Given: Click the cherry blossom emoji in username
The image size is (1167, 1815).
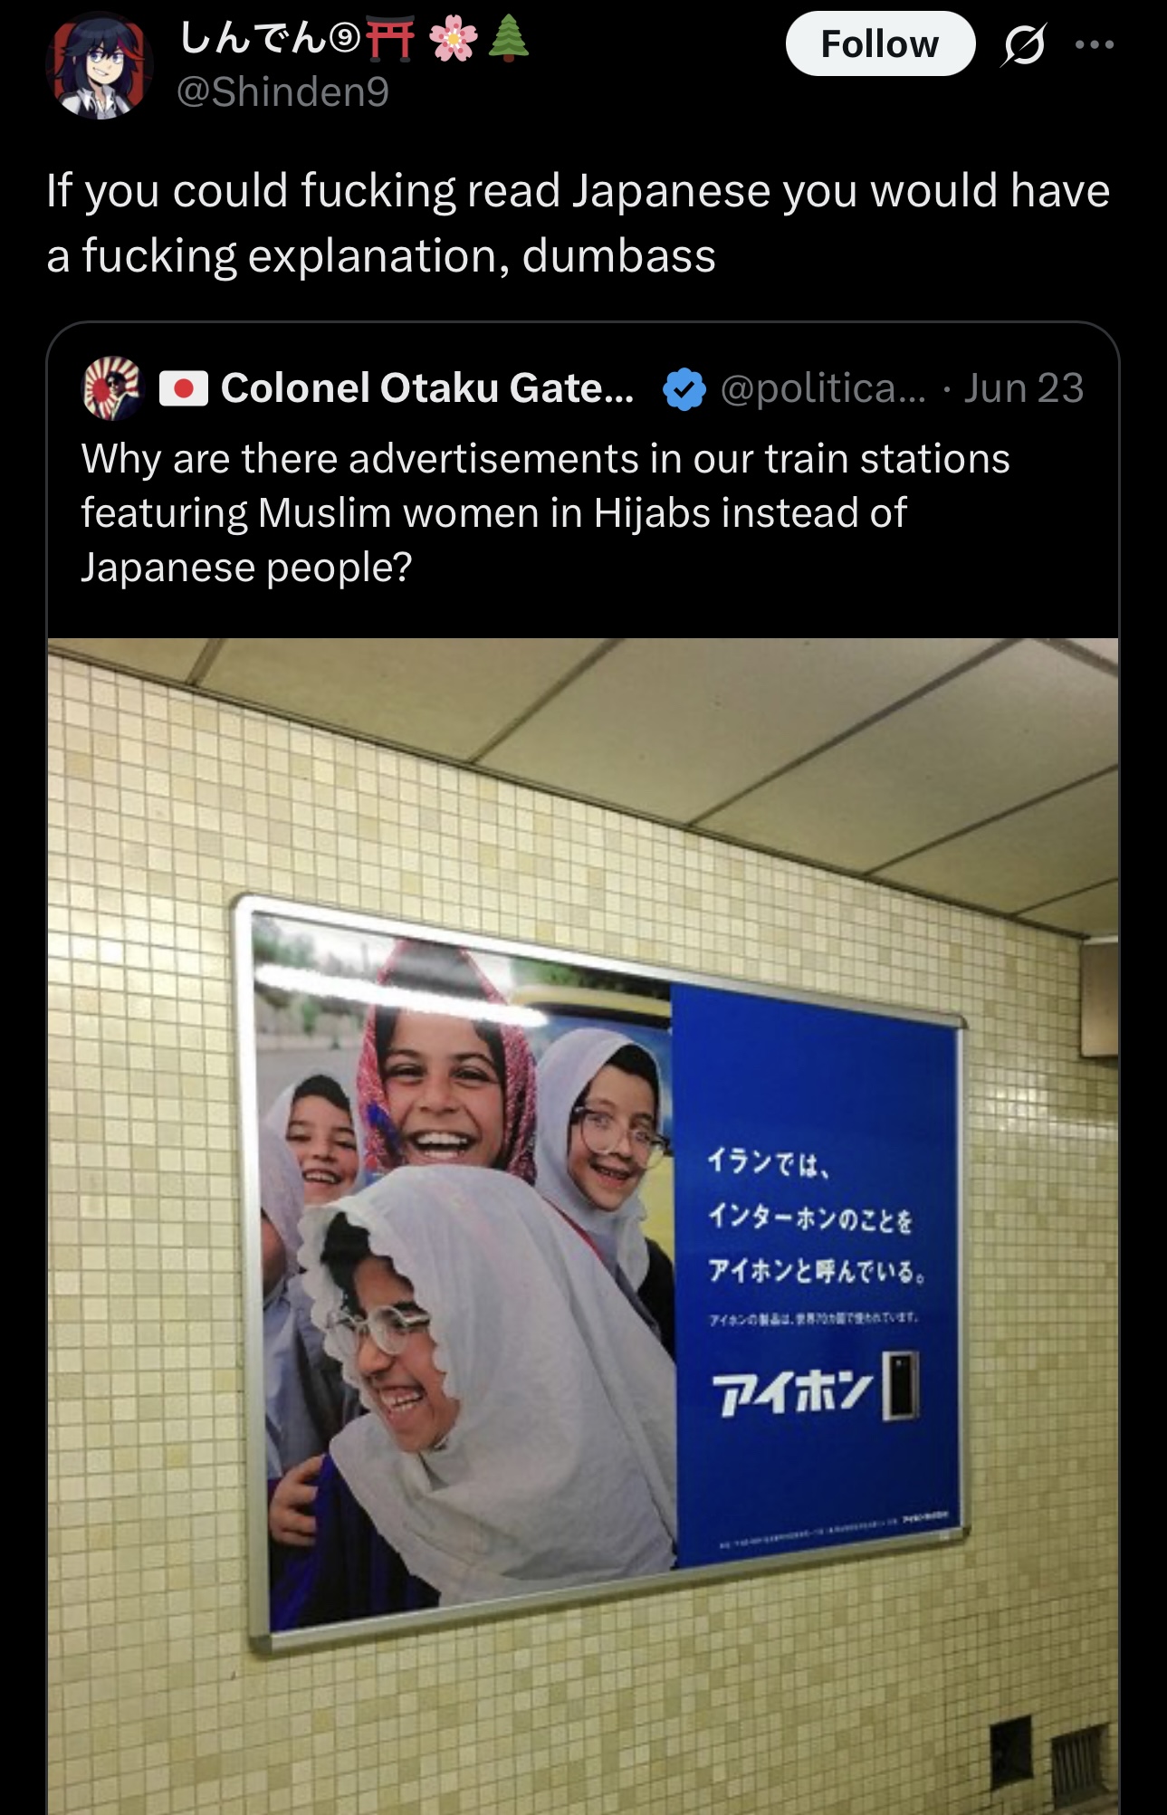Looking at the screenshot, I should (x=453, y=40).
